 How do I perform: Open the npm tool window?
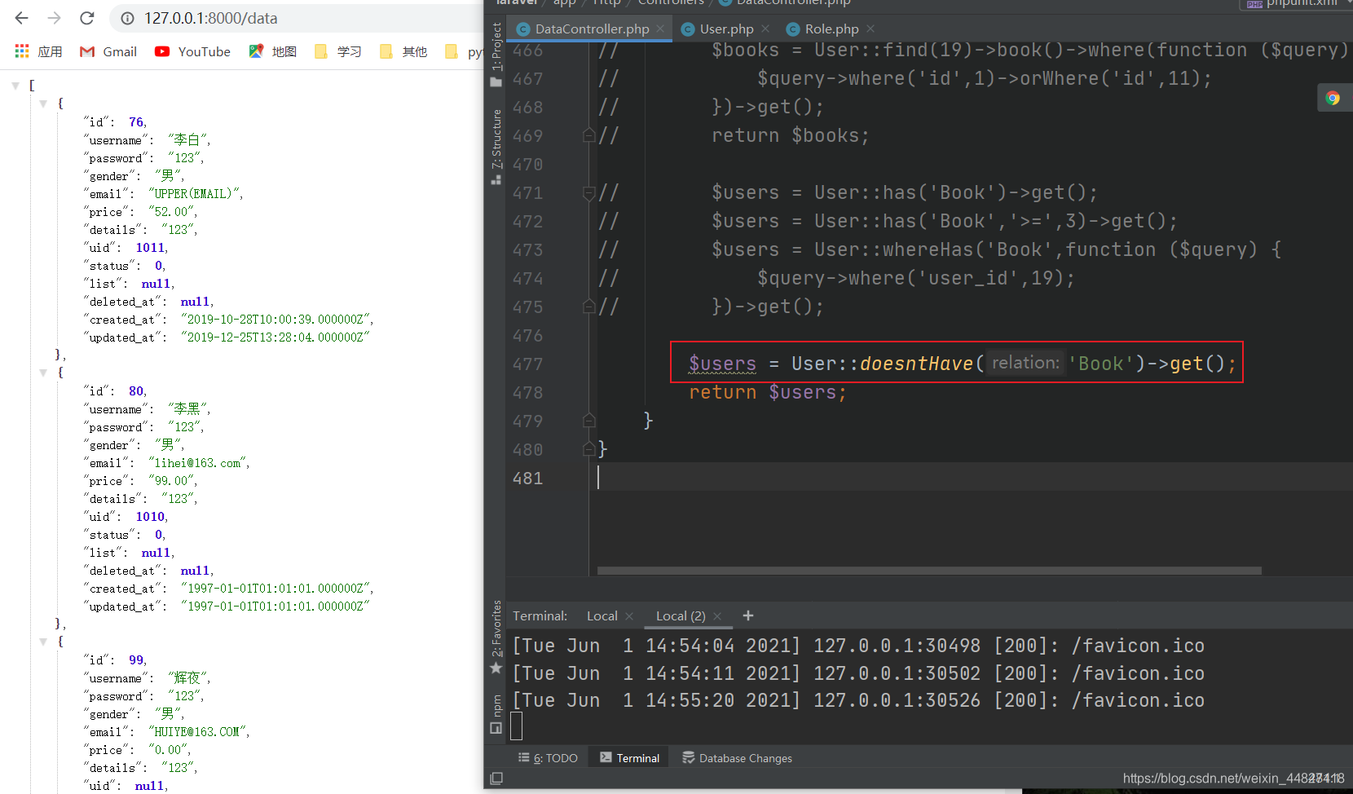click(x=496, y=713)
